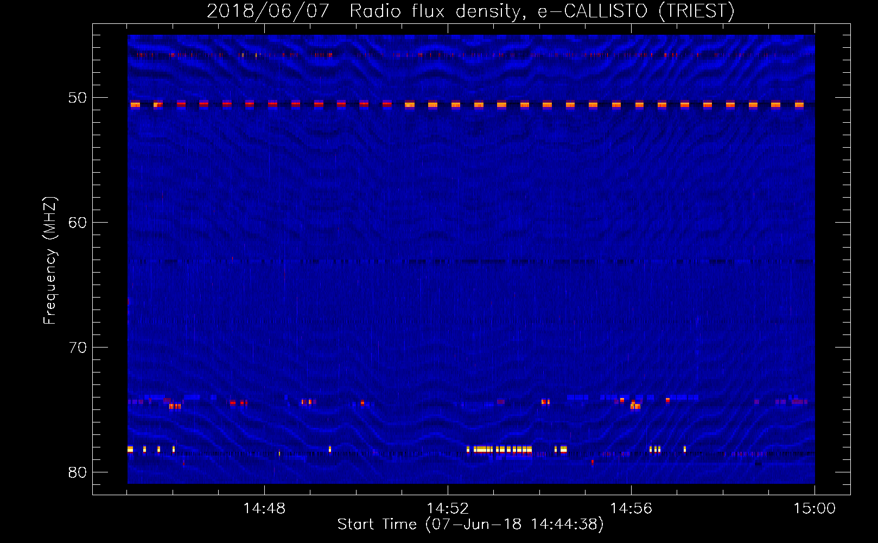Viewport: 878px width, 543px height.
Task: Click the 'Frequency (MHZ)' y-axis label
Action: 49,261
